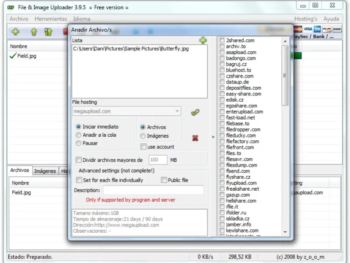
Task: Open the Hosting's menu
Action: (x=305, y=19)
